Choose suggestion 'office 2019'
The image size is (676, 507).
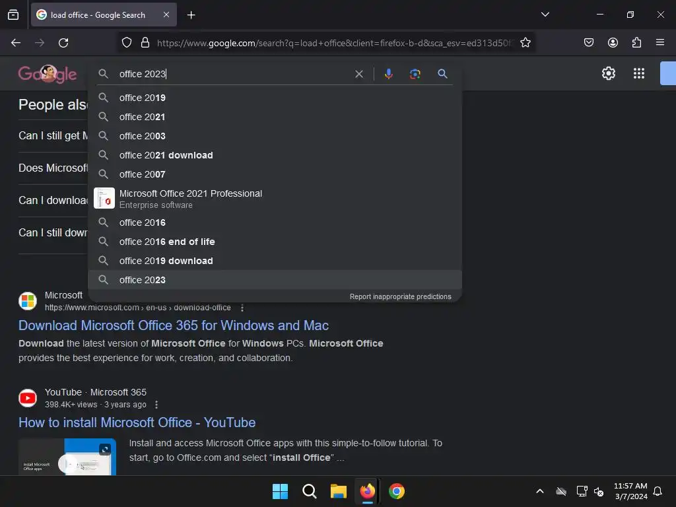(x=275, y=98)
